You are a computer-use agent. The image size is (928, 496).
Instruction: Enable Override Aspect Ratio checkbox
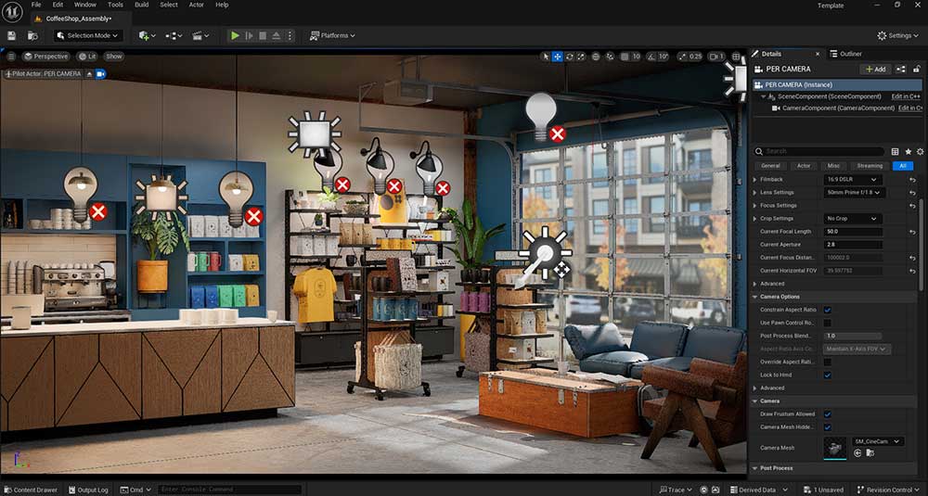click(828, 362)
